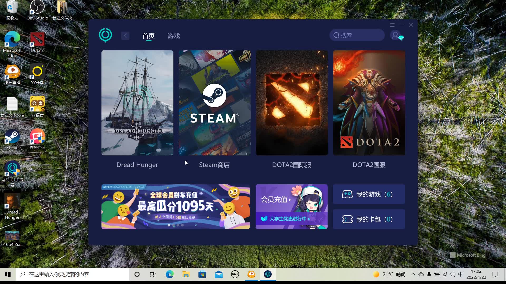The image size is (506, 284).
Task: Open the YY语音 desktop shortcut
Action: pos(37,107)
